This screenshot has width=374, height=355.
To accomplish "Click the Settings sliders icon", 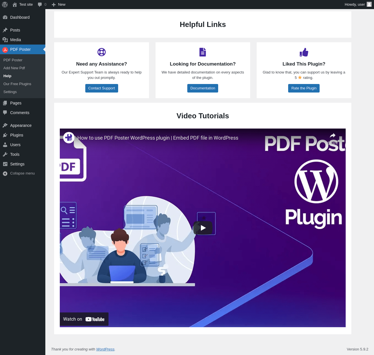I will point(5,164).
